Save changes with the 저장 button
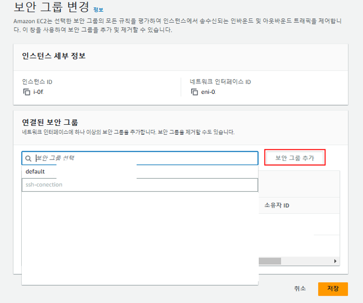363x303 pixels. 333,289
